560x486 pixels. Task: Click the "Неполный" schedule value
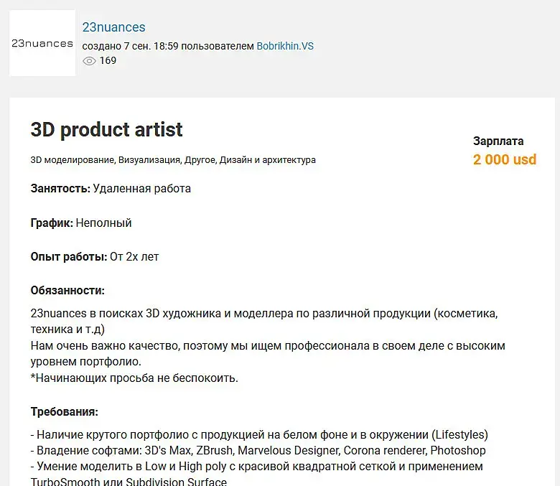[103, 223]
